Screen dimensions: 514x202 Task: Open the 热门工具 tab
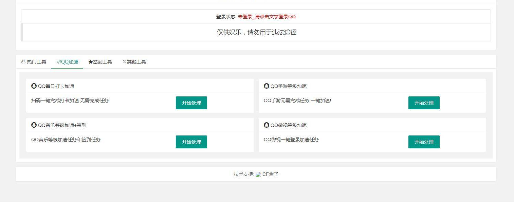tap(34, 62)
